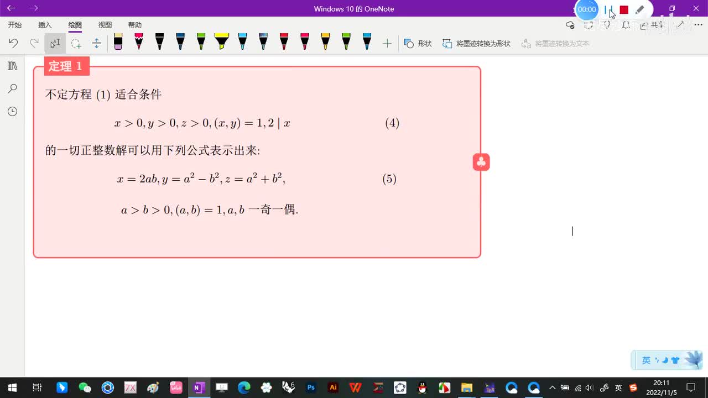
Task: Launch Photoshop from the taskbar
Action: point(311,387)
